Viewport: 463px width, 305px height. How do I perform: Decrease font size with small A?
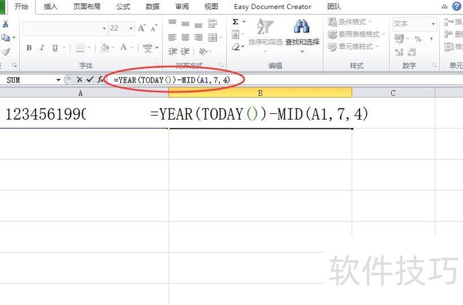coord(154,28)
